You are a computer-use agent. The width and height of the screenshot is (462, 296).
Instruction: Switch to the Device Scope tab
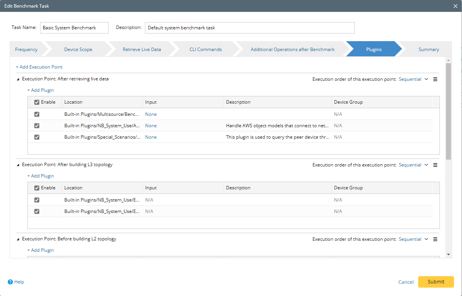[78, 50]
